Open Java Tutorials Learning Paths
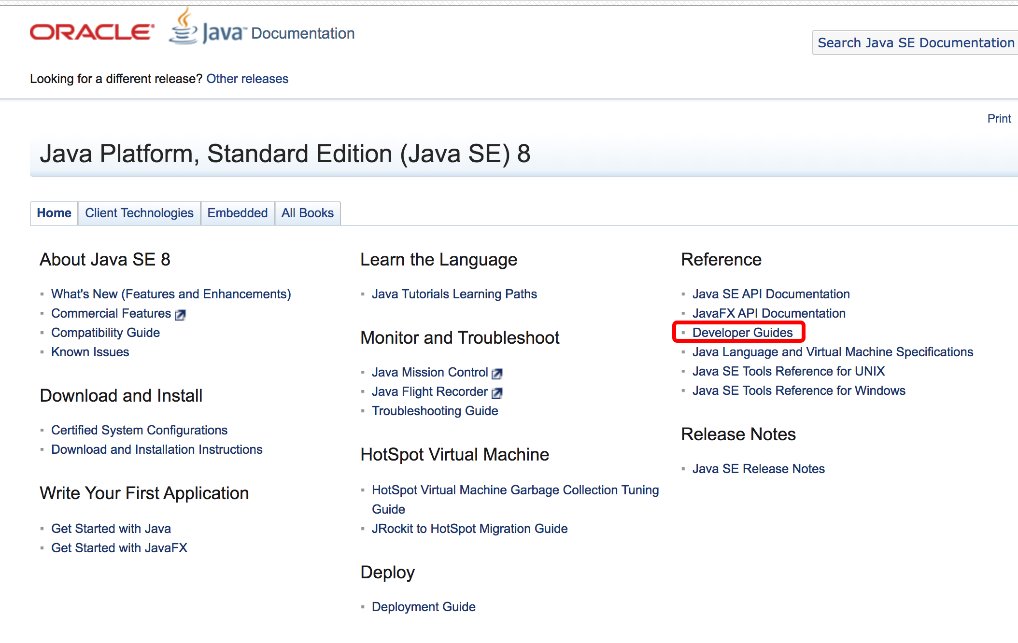Image resolution: width=1018 pixels, height=643 pixels. [x=454, y=294]
